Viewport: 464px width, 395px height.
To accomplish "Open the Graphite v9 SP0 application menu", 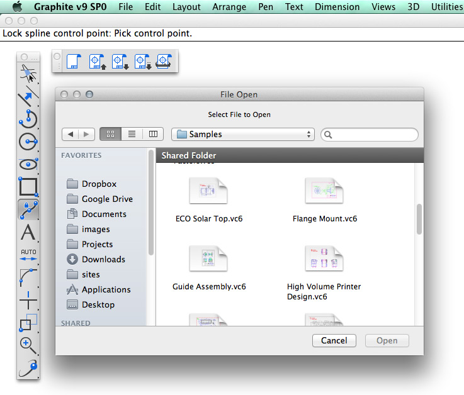I will (70, 6).
